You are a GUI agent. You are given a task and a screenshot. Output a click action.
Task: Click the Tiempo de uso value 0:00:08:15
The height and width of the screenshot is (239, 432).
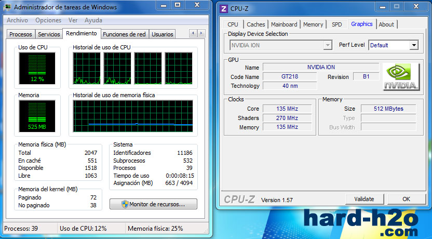tap(180, 176)
